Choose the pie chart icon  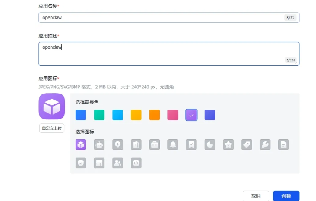pos(210,145)
